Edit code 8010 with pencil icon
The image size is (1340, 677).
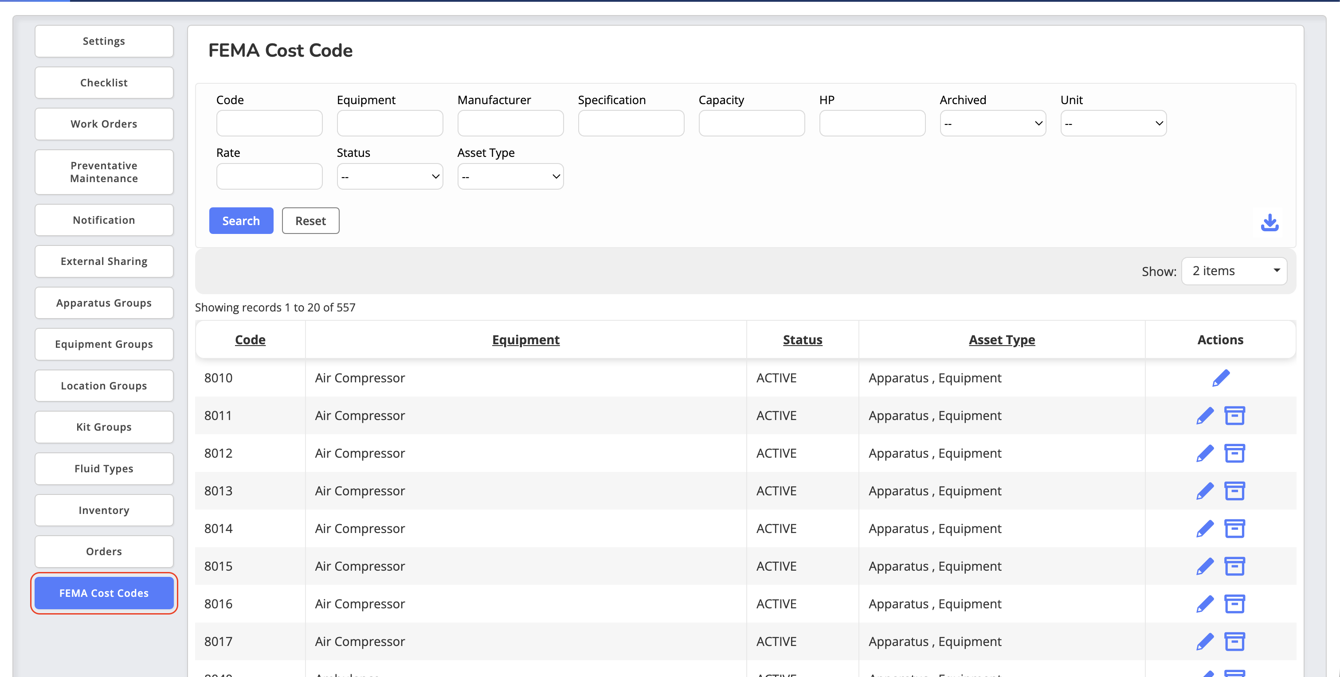tap(1220, 378)
